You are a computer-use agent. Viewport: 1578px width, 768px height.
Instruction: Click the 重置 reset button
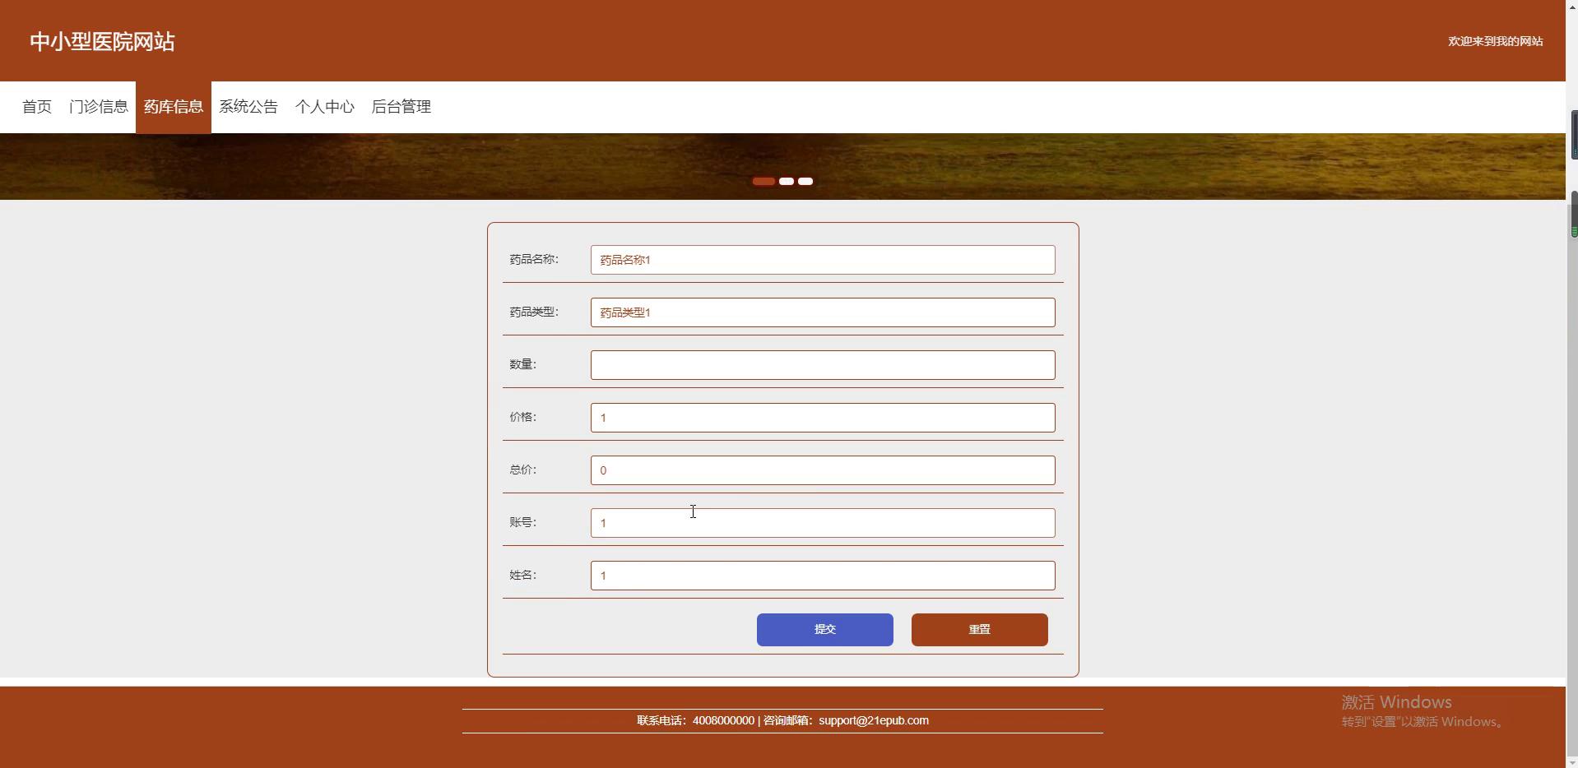tap(979, 630)
